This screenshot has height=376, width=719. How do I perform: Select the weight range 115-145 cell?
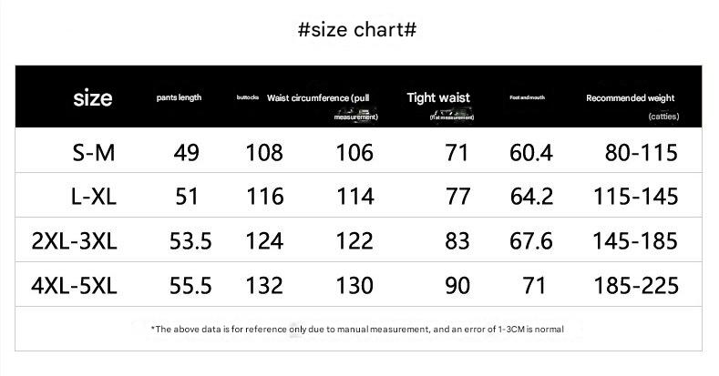tap(635, 197)
